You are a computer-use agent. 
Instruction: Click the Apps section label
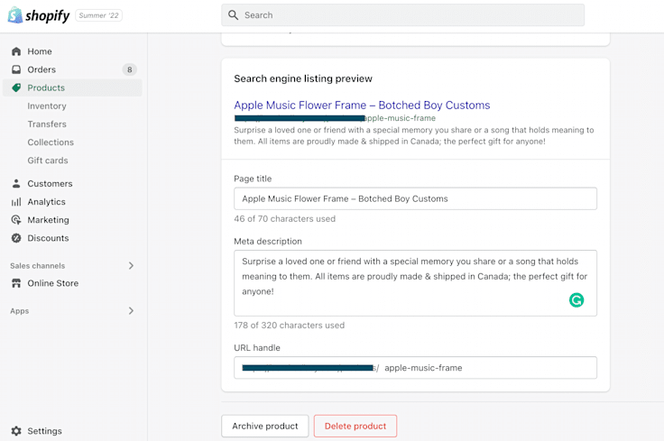click(20, 311)
